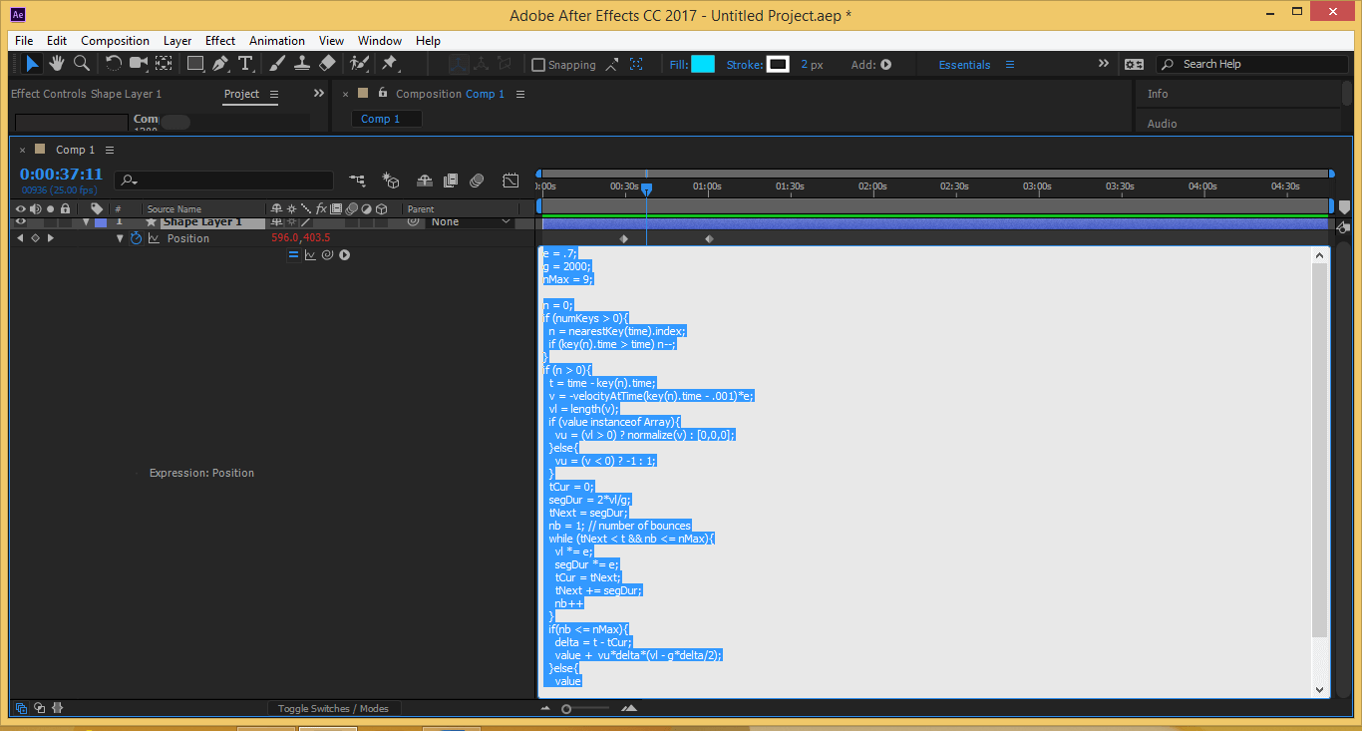Click the Position graph include icon
This screenshot has width=1362, height=731.
[154, 238]
